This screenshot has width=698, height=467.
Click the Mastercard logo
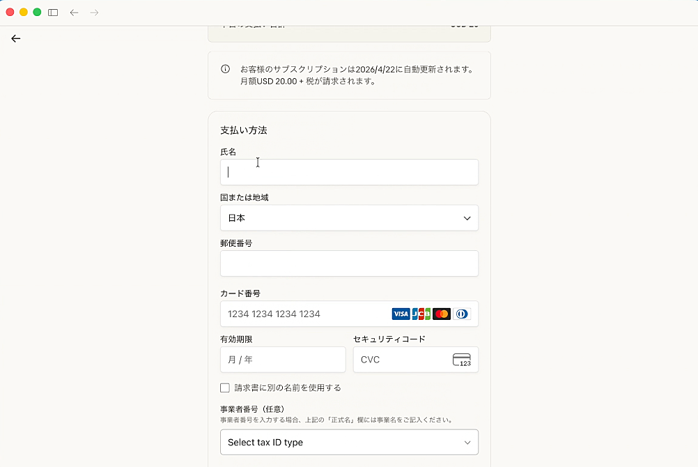[x=442, y=314]
